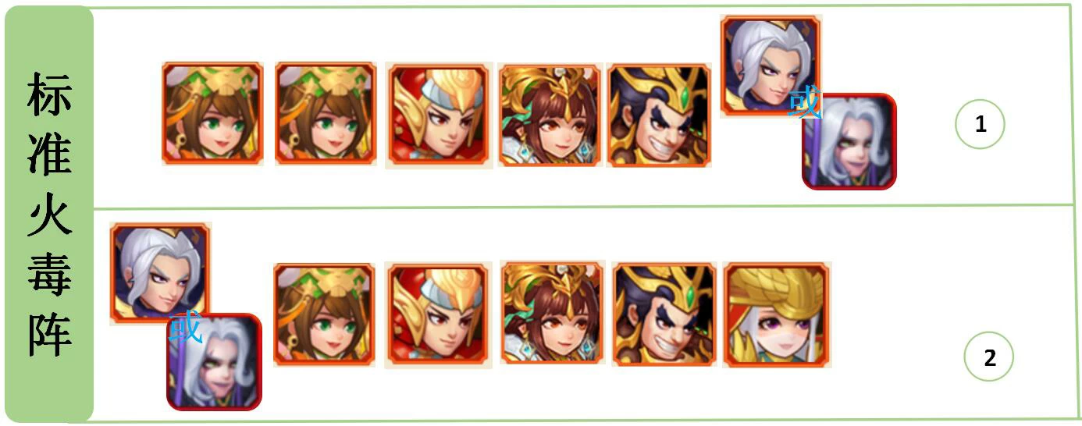Select brown-haired crowned girl hero in row 1
1082x426 pixels.
pyautogui.click(x=550, y=115)
